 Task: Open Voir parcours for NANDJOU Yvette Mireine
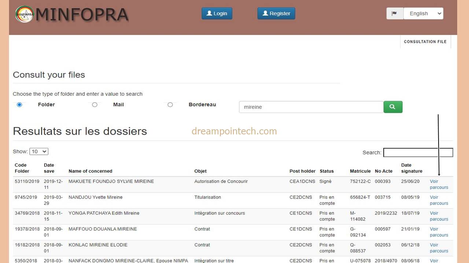pyautogui.click(x=439, y=200)
